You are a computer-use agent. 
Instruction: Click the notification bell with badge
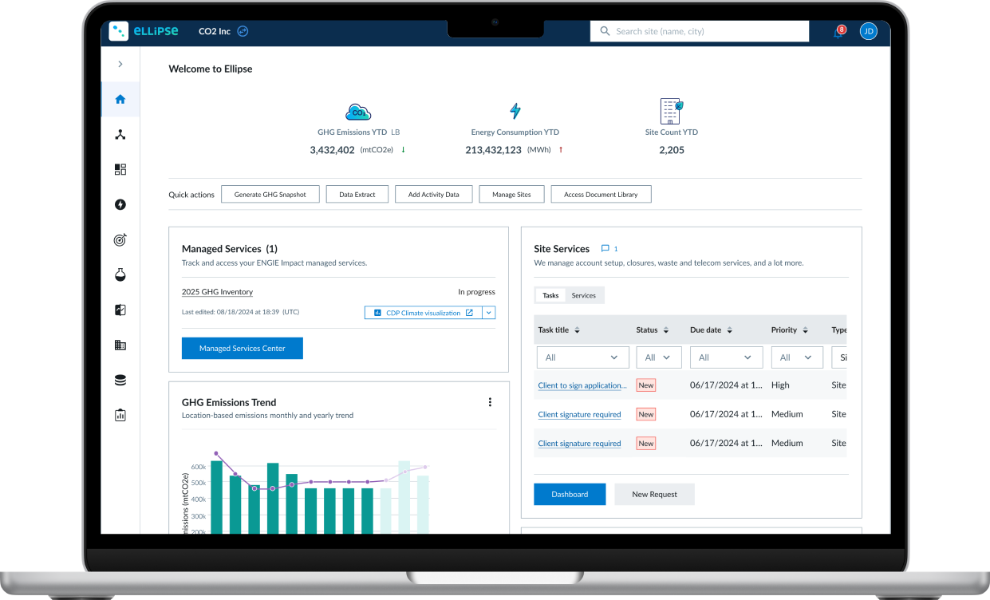pyautogui.click(x=838, y=33)
